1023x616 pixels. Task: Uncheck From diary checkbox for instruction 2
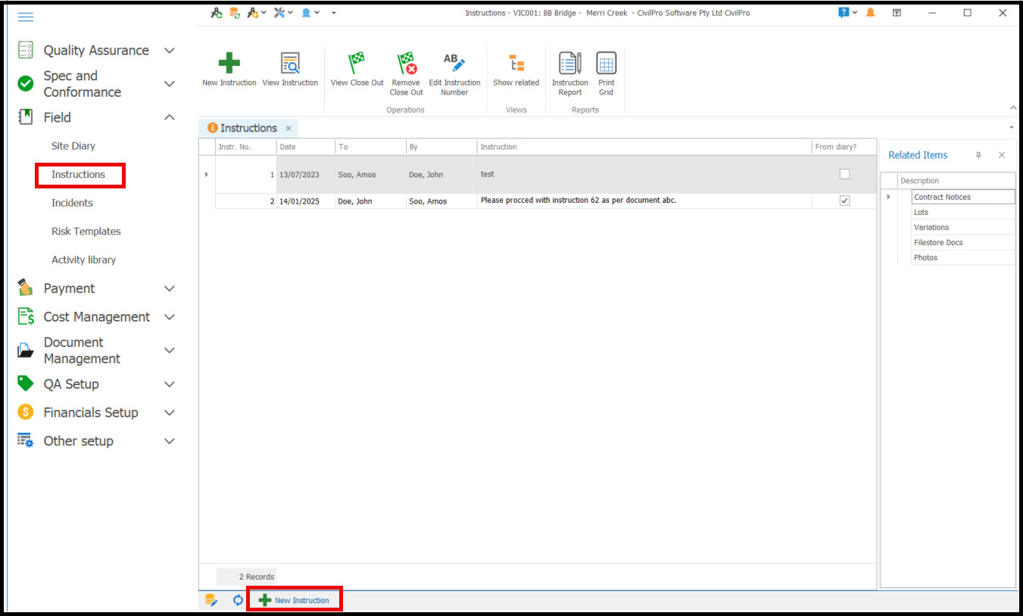click(x=844, y=201)
